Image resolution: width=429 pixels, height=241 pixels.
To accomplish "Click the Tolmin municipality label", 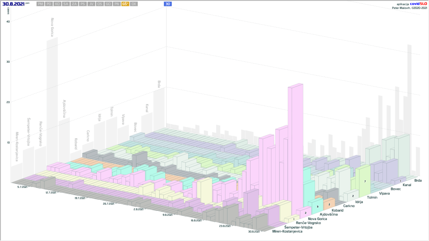I will 373,197.
